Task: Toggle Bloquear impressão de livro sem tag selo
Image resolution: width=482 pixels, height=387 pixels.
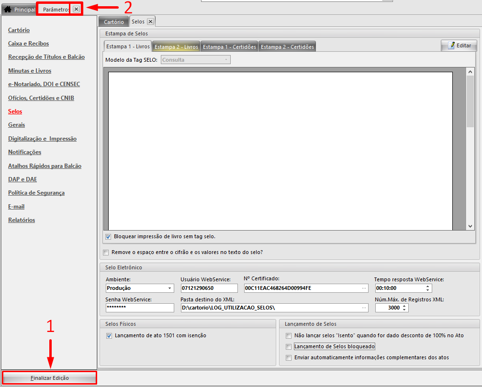Action: (x=108, y=236)
